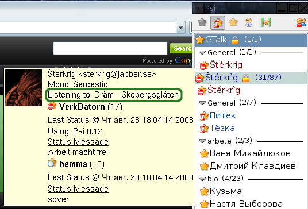Select contact Ваня Михайлюков
308x209 pixels.
coord(250,153)
